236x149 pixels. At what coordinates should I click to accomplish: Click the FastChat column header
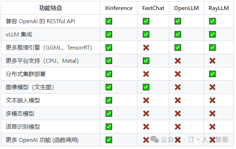tap(153, 8)
